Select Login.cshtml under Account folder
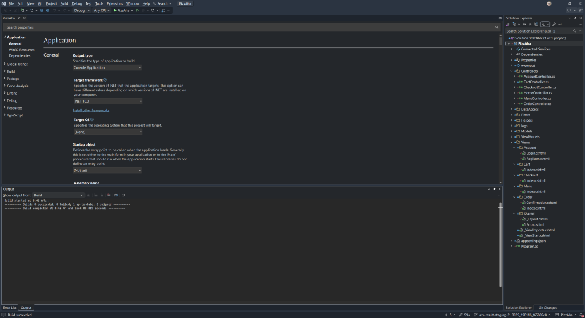This screenshot has width=585, height=318. pos(536,153)
